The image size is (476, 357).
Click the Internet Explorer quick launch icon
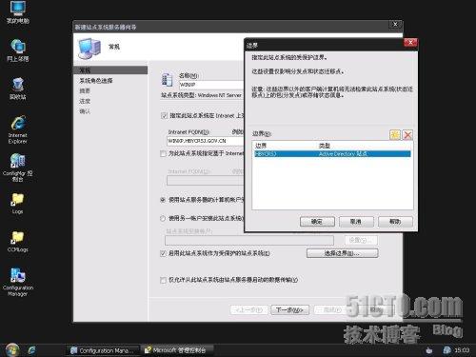click(31, 350)
